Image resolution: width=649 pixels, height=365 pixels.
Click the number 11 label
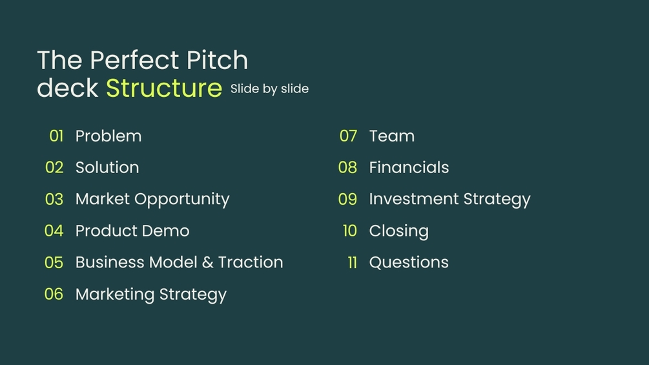pyautogui.click(x=352, y=263)
